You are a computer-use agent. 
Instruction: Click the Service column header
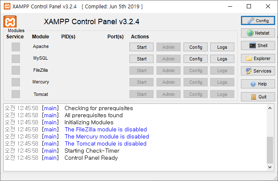(x=15, y=37)
